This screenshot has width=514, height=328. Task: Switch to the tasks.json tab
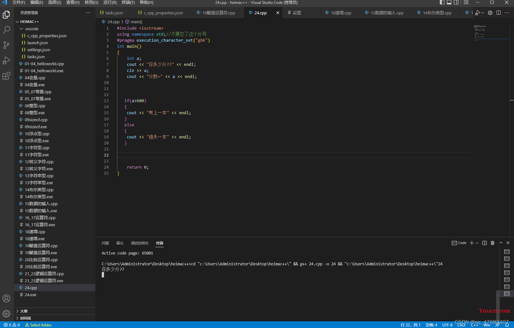click(114, 13)
